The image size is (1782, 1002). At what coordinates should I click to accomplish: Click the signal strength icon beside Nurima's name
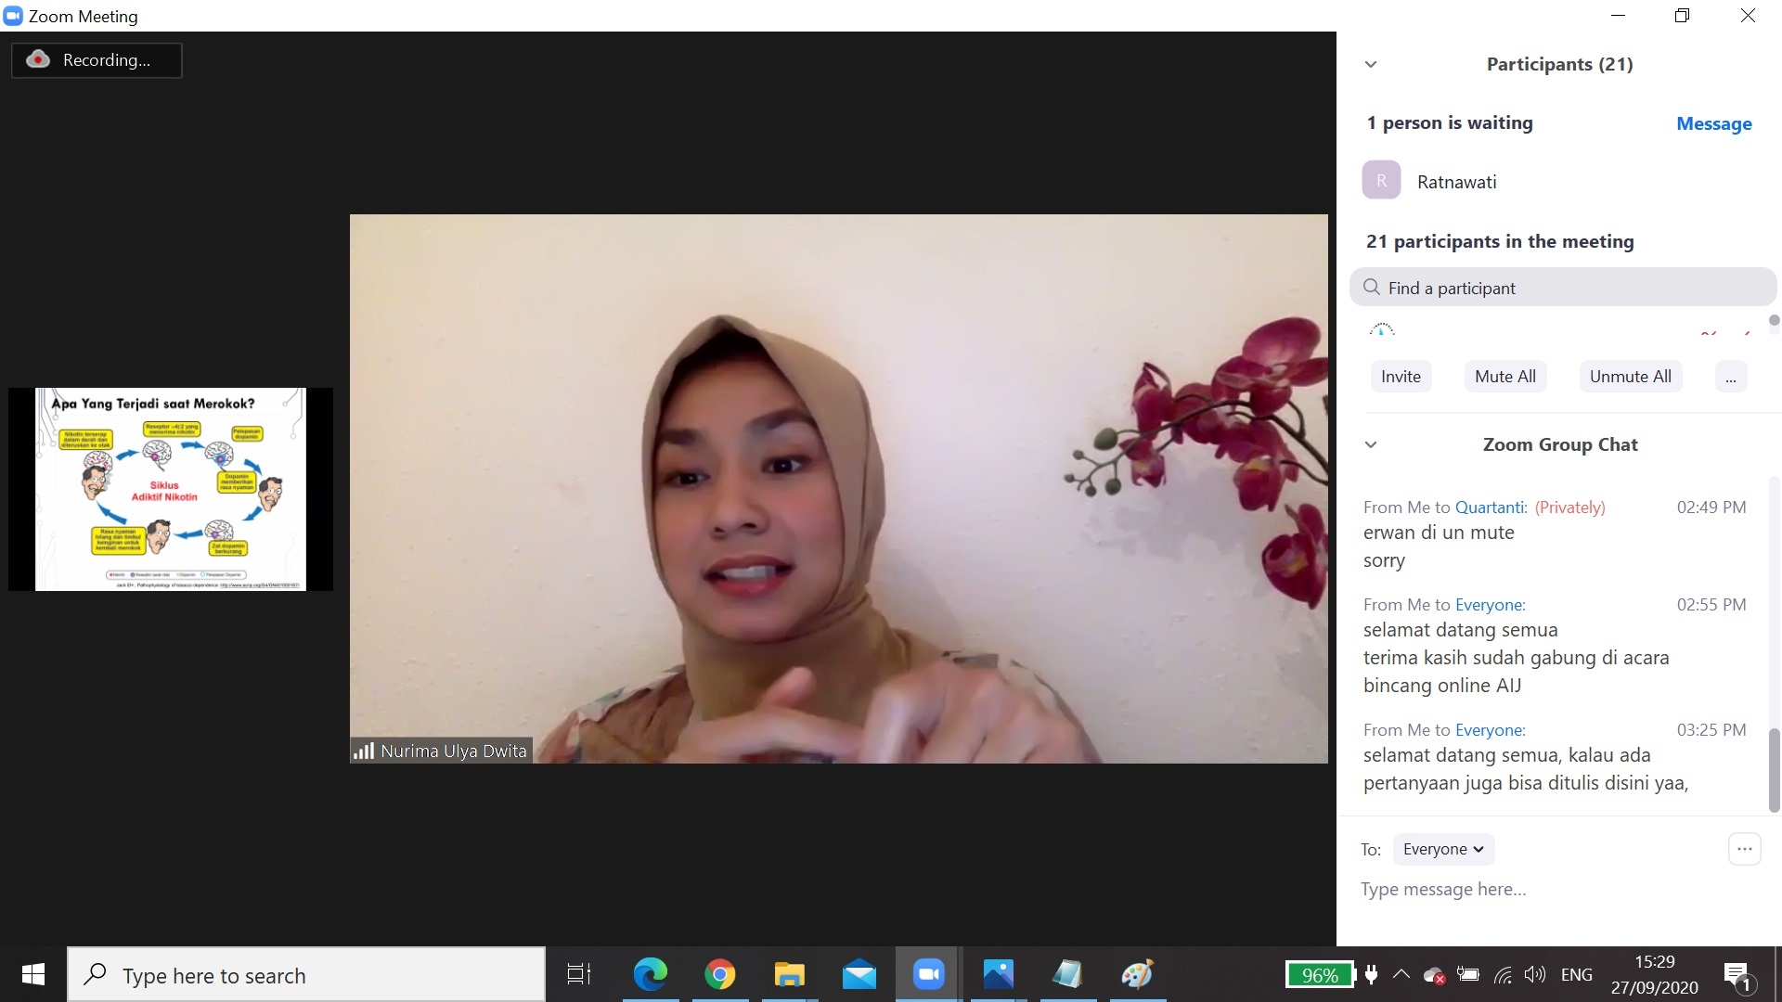point(363,751)
